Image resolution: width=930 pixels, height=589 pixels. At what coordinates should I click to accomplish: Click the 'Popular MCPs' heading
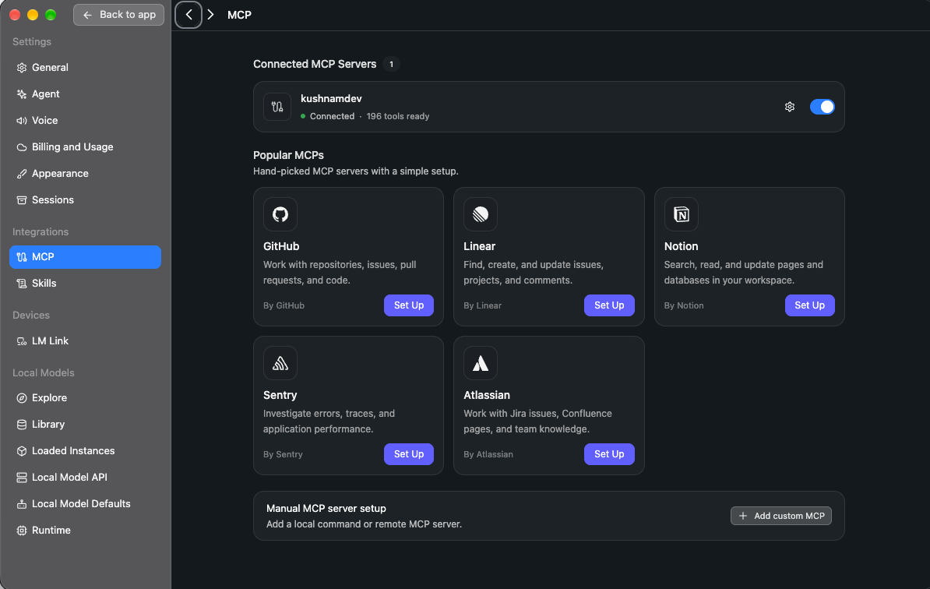click(x=288, y=155)
